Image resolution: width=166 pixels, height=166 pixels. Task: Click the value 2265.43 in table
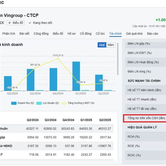point(105,155)
